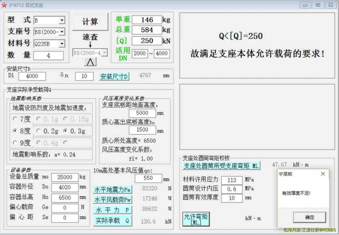Click the 质心所处高度= 6500 text
The image size is (339, 235).
129,141
